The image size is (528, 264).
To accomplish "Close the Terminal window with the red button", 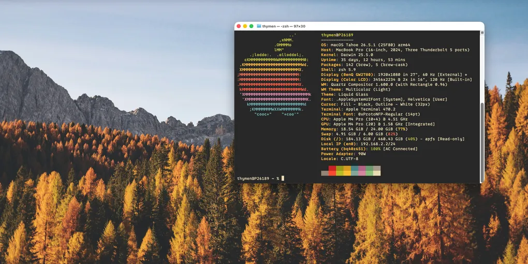I will point(239,26).
